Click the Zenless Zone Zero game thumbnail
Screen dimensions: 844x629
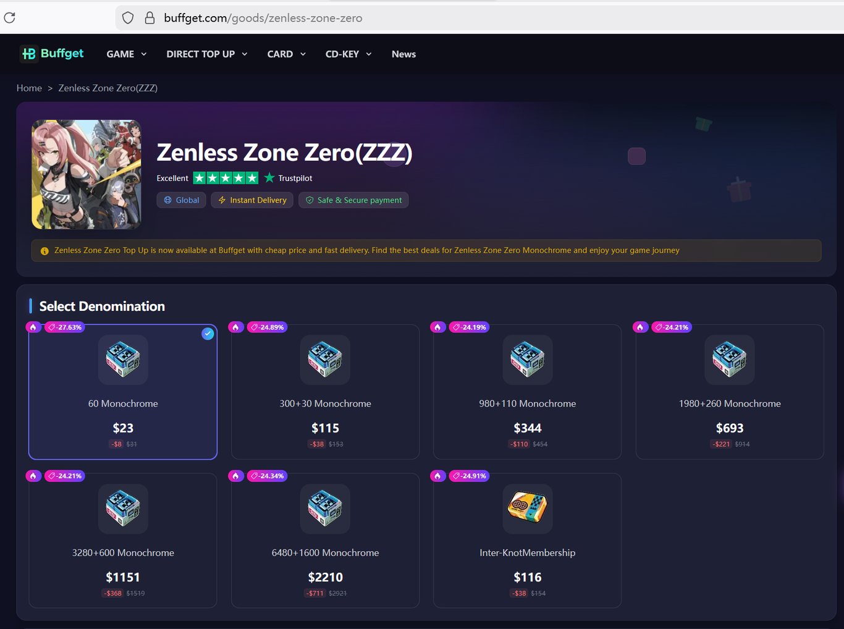click(x=87, y=174)
